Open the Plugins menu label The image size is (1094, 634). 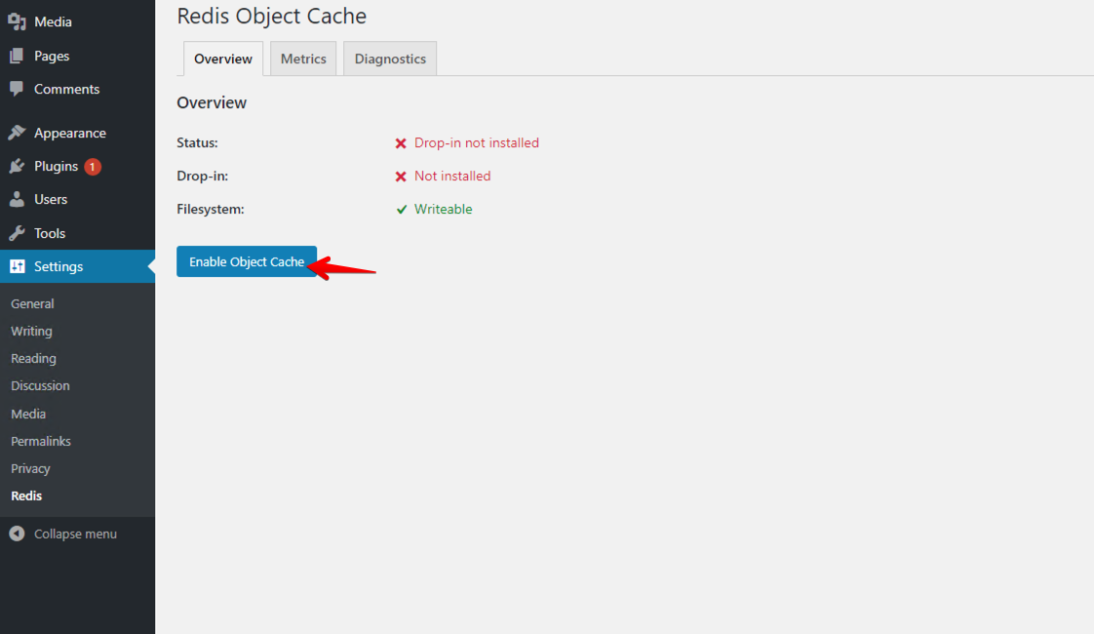tap(56, 166)
